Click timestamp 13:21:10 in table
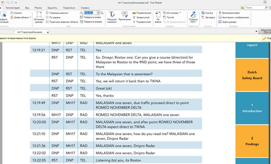 tap(39, 134)
